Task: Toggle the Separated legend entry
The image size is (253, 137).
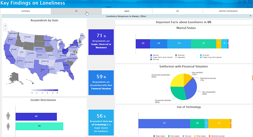Action: pos(180,57)
